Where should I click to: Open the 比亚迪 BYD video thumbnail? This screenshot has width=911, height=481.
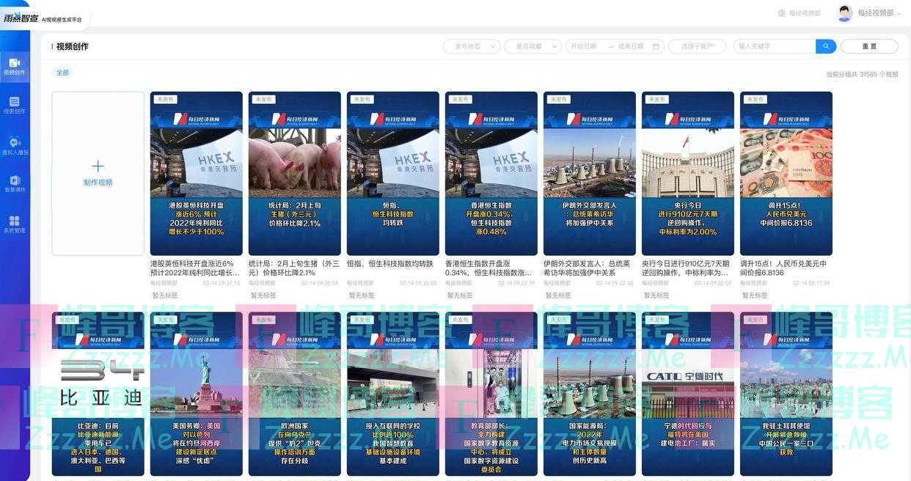point(98,394)
